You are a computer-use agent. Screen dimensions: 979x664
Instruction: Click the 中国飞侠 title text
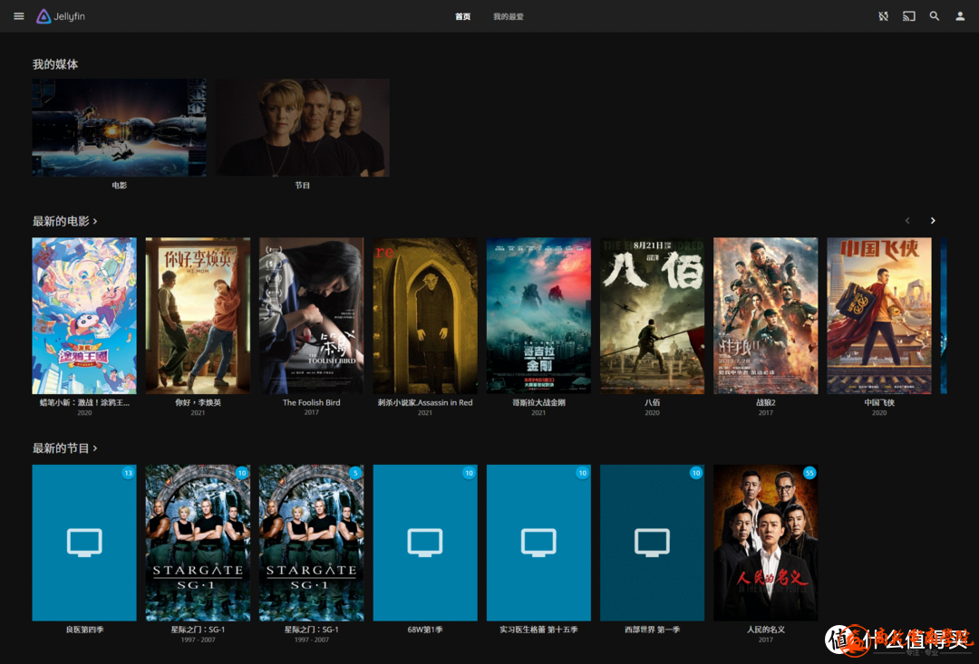click(x=879, y=402)
